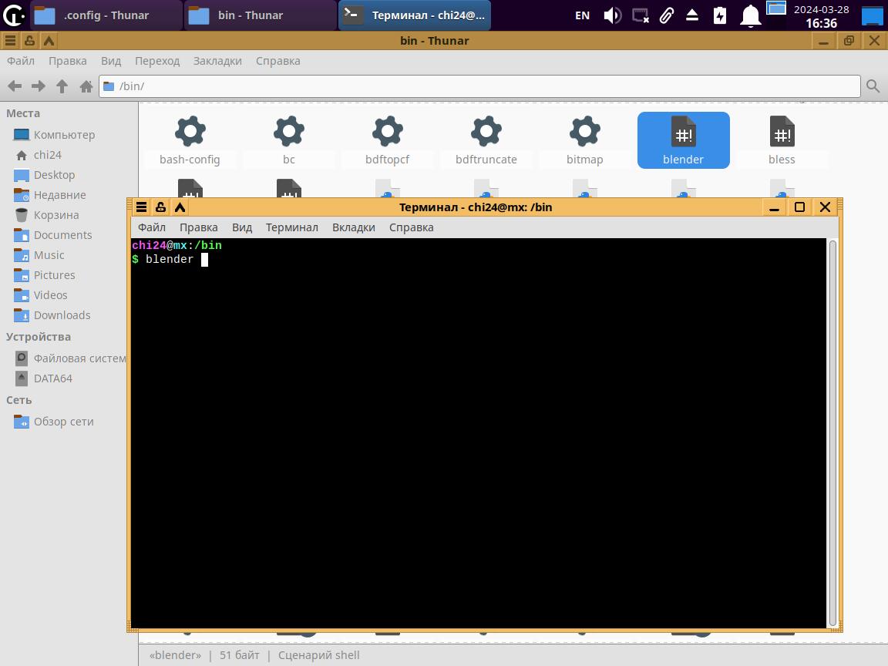
Task: Go back in Thunar navigation
Action: click(x=15, y=86)
